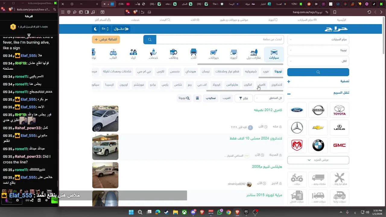Open the اثاث furniture category icon

click(194, 54)
